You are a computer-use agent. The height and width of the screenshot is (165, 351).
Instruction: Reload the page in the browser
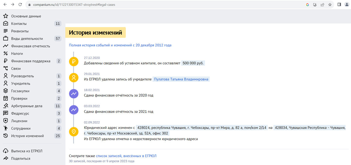pyautogui.click(x=20, y=5)
